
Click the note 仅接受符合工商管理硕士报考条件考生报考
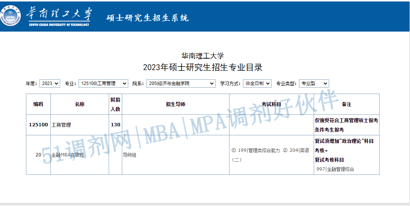point(346,125)
